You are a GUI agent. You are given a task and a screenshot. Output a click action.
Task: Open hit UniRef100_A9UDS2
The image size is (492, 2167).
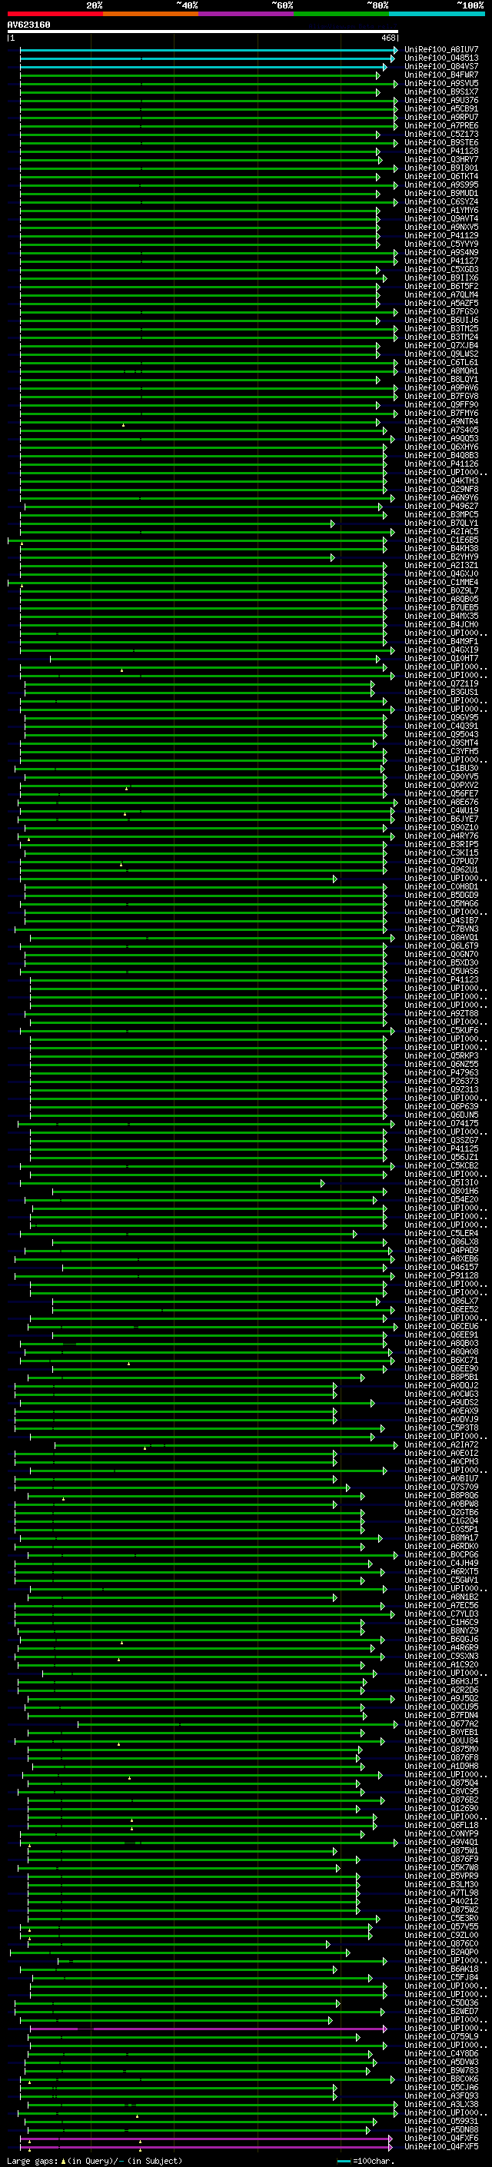441,1403
